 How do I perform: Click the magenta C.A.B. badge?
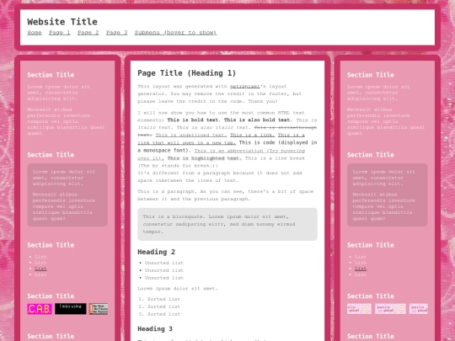[x=40, y=309]
